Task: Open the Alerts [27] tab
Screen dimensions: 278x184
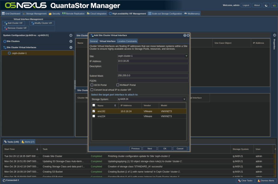Action: tap(28, 142)
